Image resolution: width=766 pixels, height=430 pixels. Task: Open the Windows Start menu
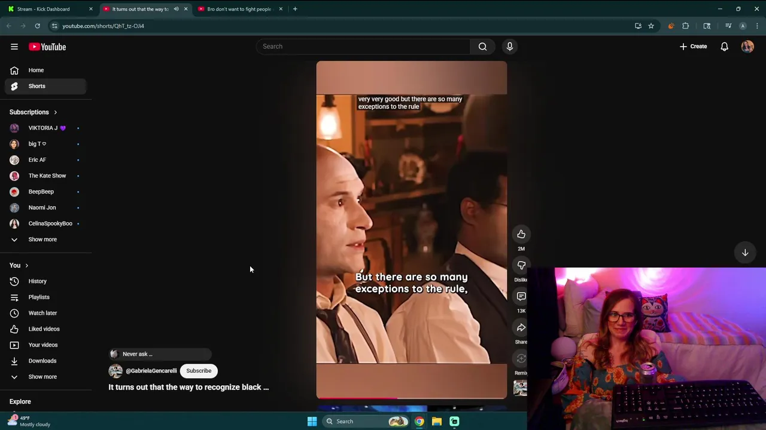pyautogui.click(x=312, y=422)
